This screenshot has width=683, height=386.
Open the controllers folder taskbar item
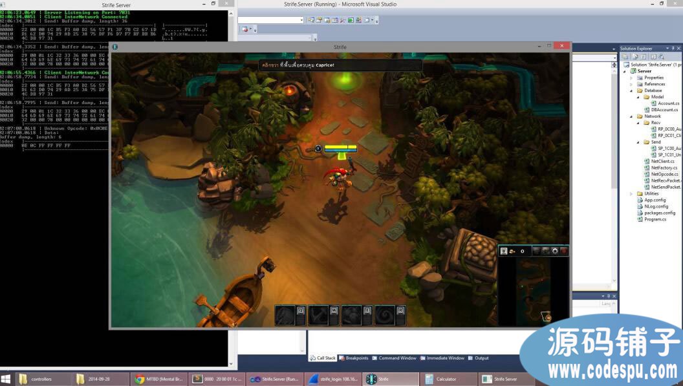[43, 379]
